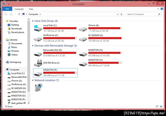Viewport: 166px width, 116px height.
Task: Open Removable Disk (D:) icon
Action: point(38,54)
